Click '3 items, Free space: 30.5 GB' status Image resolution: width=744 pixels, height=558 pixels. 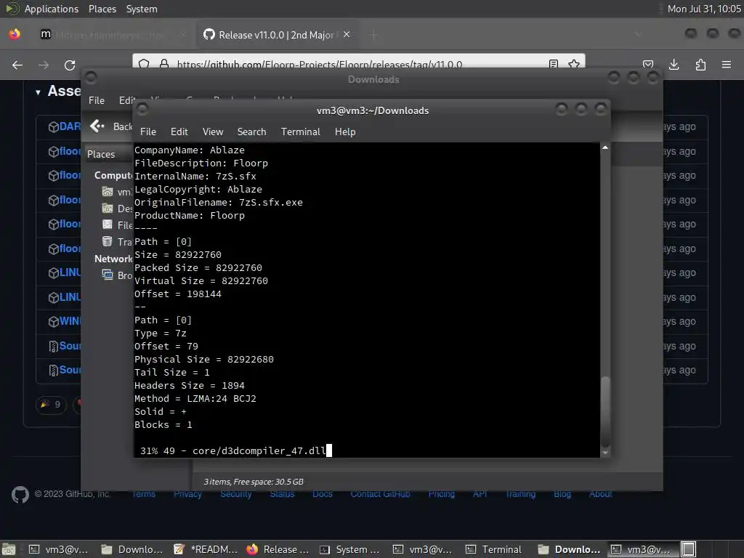tap(254, 482)
